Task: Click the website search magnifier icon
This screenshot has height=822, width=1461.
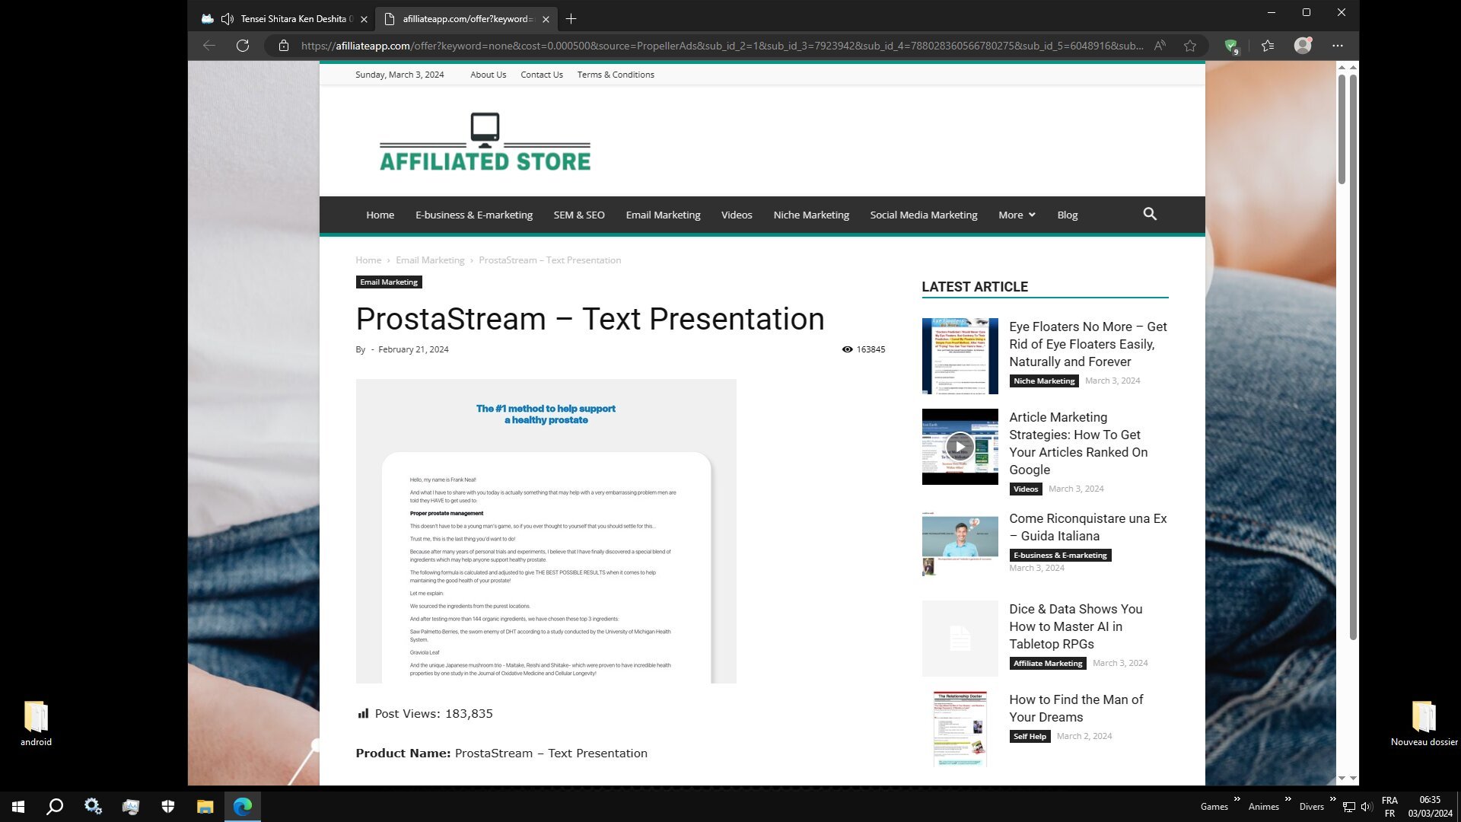Action: tap(1149, 215)
